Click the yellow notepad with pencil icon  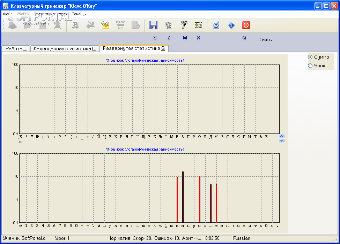pos(105,25)
